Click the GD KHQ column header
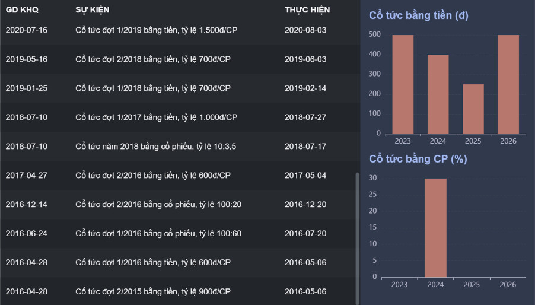Viewport: 535px width, 305px height. (21, 10)
